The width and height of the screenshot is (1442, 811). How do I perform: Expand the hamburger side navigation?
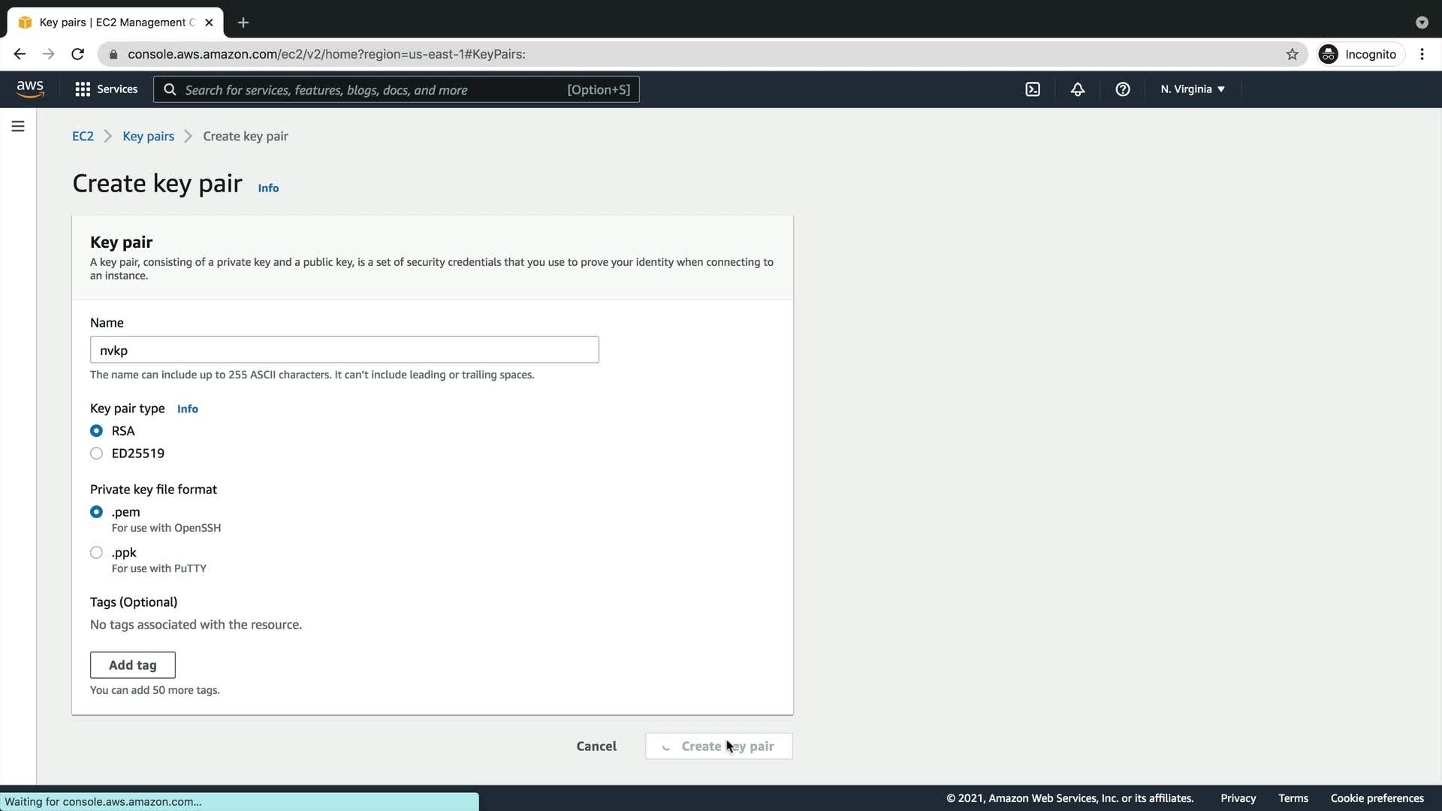tap(18, 126)
